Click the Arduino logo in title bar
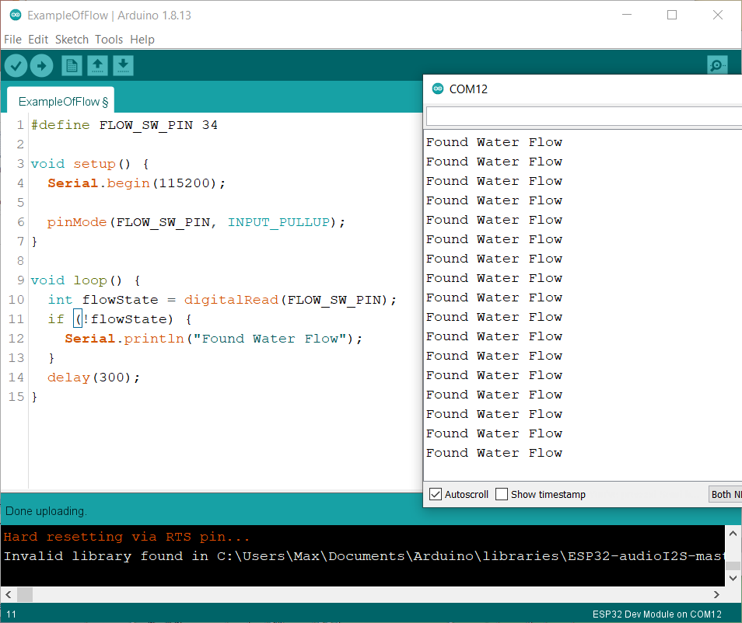This screenshot has width=742, height=623. [x=16, y=15]
